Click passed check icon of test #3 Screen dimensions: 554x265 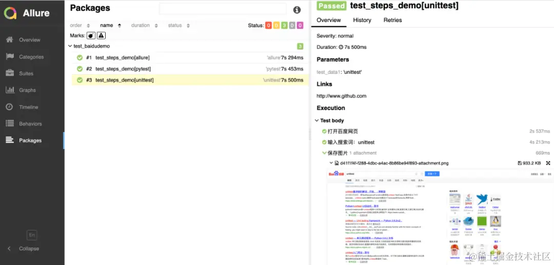coord(80,80)
